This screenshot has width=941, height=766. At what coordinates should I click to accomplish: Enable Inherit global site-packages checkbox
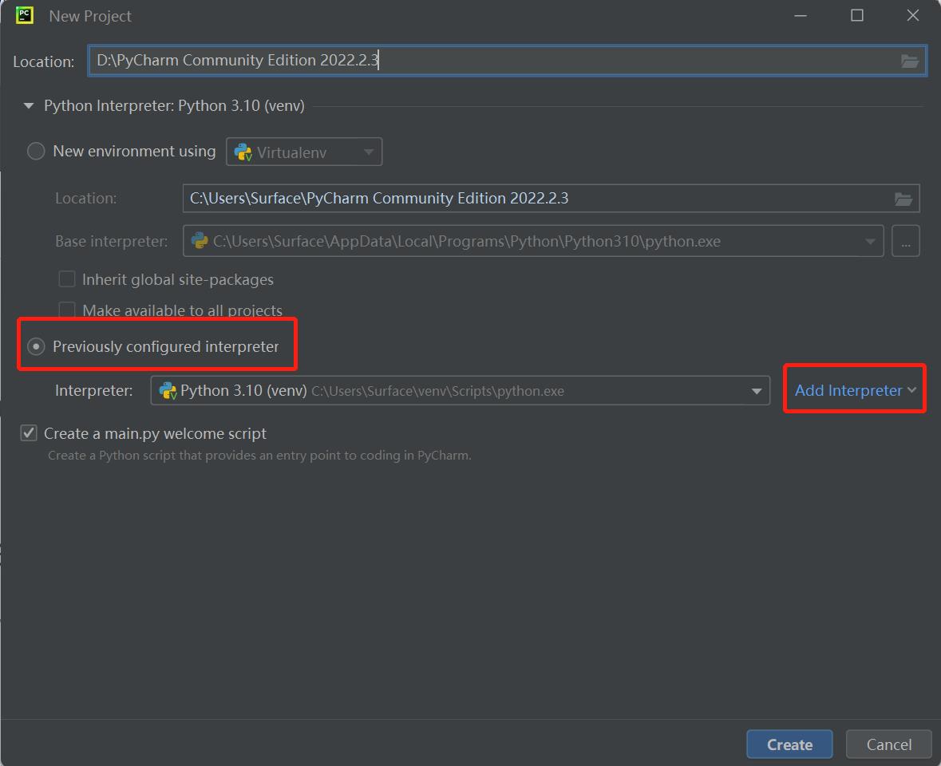pos(67,280)
